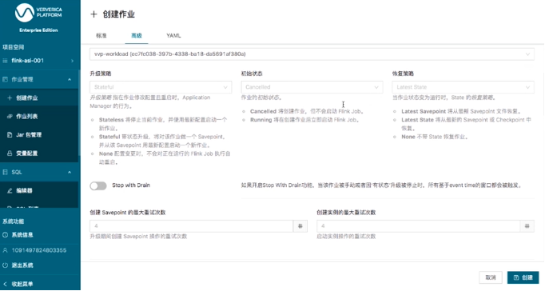Viewport: 545px width, 291px height.
Task: Click the Ververica Platform logo
Action: pos(38,13)
